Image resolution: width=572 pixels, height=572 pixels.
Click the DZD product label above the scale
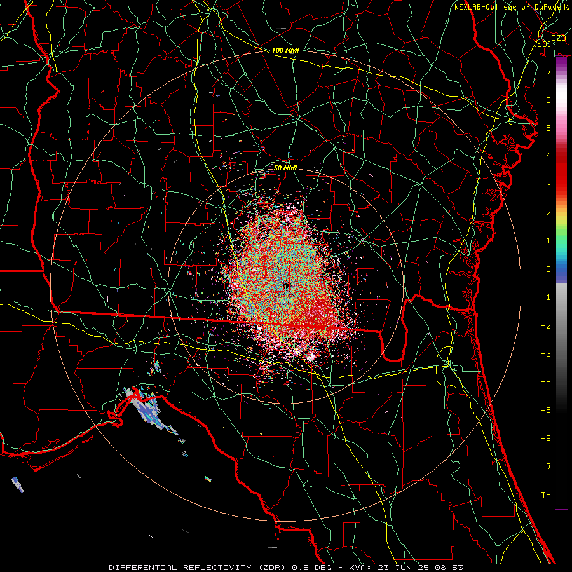point(558,38)
